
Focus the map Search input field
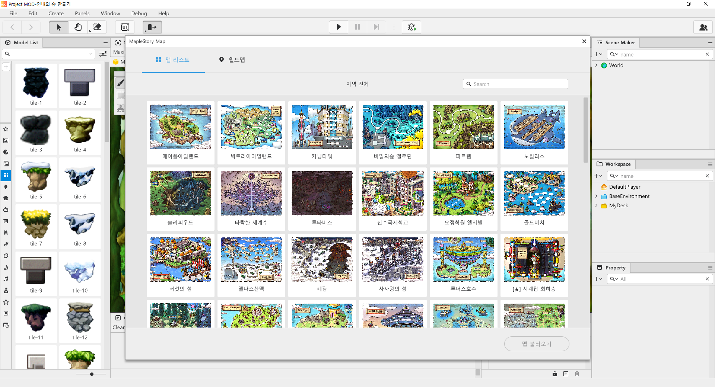(x=515, y=84)
